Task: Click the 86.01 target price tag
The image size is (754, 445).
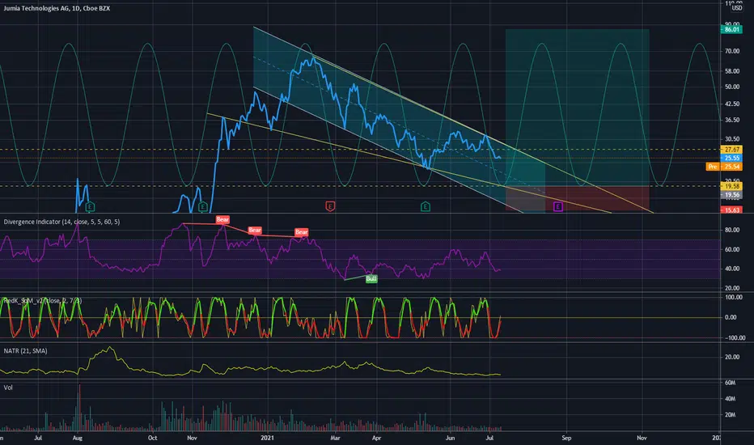Action: [731, 29]
